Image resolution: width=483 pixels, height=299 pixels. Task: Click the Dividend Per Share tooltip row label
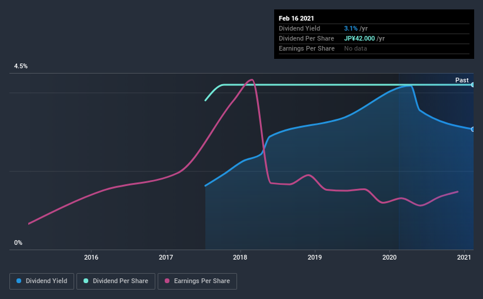307,38
